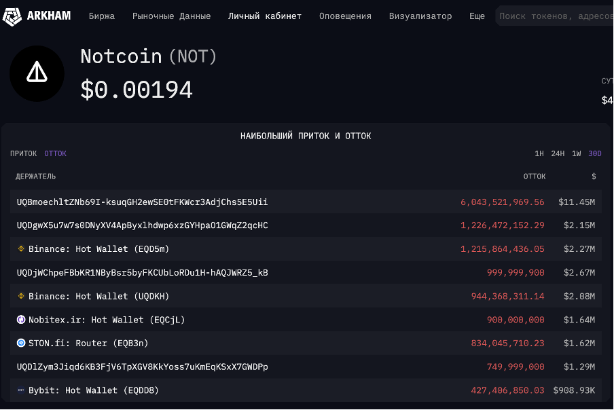Click the Nobitex.ir wallet icon

tap(21, 319)
